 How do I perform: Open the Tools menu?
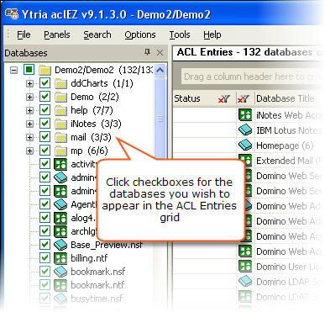(180, 34)
